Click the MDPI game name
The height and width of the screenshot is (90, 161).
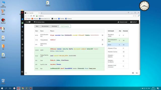42,50
